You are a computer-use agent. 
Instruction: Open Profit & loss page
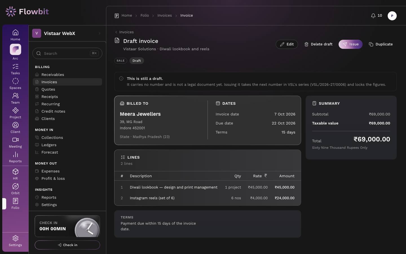pyautogui.click(x=67, y=178)
